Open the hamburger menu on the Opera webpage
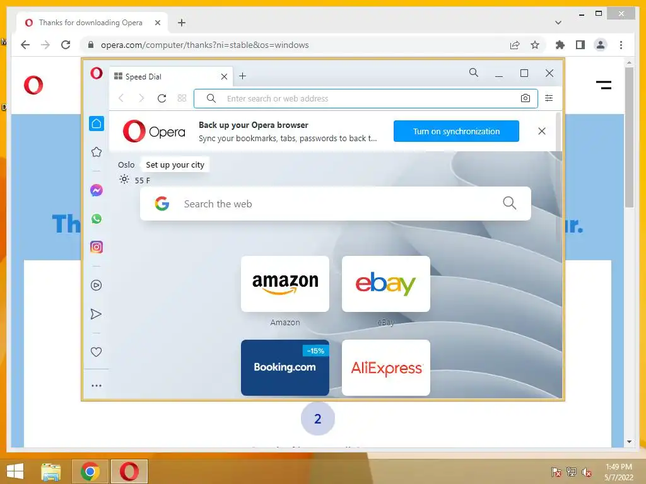Viewport: 646px width, 484px height. click(x=604, y=85)
